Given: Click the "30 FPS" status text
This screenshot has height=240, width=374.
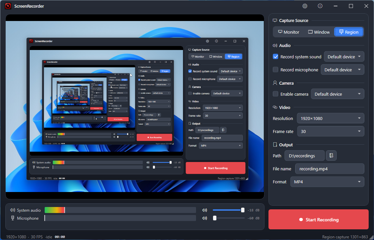Looking at the screenshot, I should click(37, 237).
